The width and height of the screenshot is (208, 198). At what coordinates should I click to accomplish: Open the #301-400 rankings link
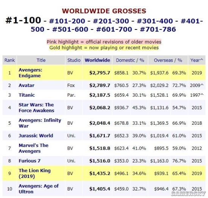point(155,21)
